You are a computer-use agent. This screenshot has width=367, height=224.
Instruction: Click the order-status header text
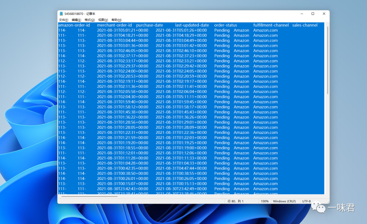tap(226, 25)
